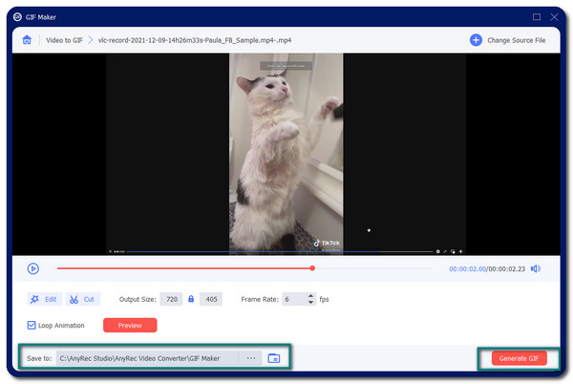This screenshot has width=573, height=384.
Task: Click the GIF Maker app logo icon
Action: tap(17, 17)
